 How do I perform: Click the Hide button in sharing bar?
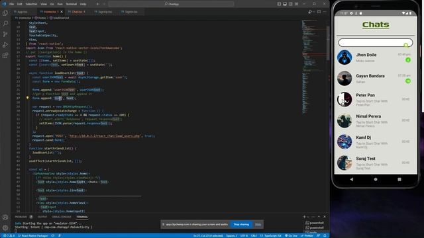(258, 224)
